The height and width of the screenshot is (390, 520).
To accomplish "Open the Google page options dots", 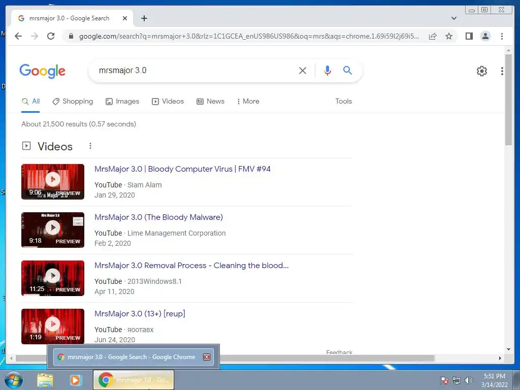I will (502, 71).
